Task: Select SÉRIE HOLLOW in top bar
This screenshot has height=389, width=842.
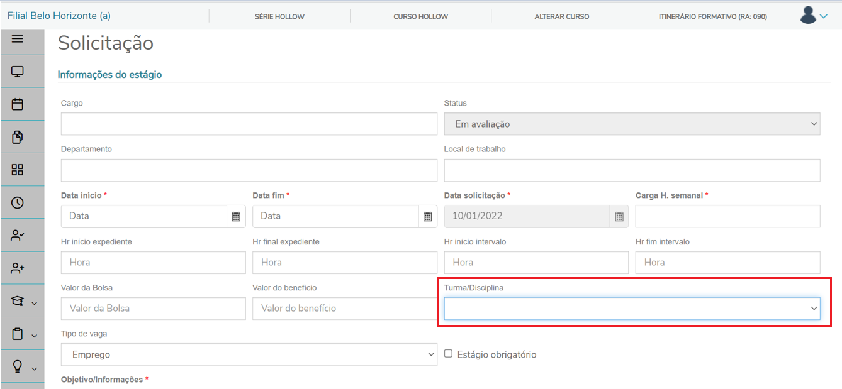Action: coord(279,16)
